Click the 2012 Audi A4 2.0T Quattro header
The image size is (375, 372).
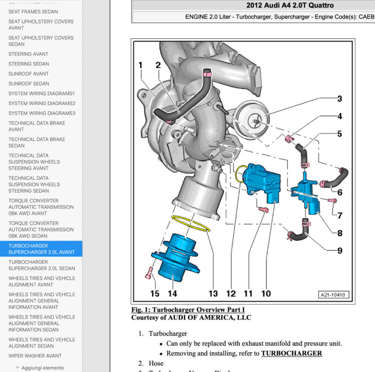pos(290,6)
